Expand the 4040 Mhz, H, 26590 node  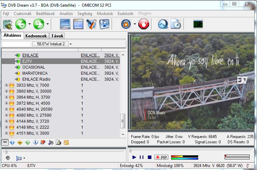click(6, 109)
